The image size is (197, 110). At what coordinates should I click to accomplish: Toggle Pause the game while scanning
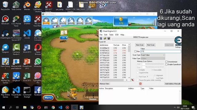138,80
